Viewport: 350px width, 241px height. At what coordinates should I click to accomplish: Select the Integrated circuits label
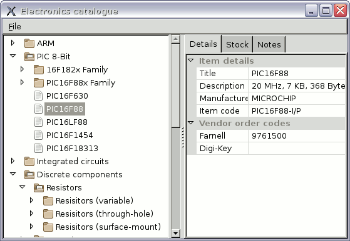point(73,161)
